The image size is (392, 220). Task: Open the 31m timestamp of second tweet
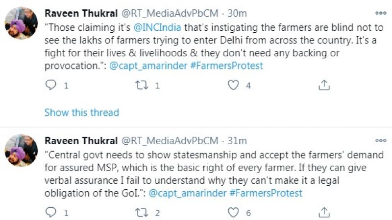coord(238,141)
